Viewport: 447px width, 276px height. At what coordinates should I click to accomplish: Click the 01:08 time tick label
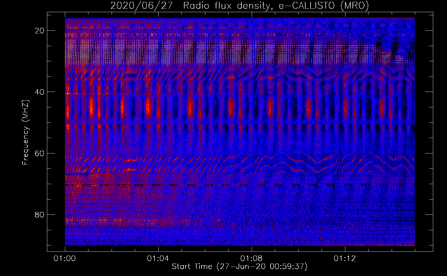(251, 259)
